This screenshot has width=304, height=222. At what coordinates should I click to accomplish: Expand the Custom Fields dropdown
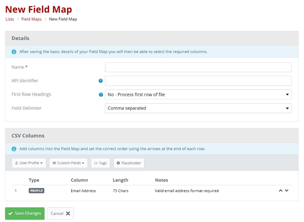[x=68, y=163]
